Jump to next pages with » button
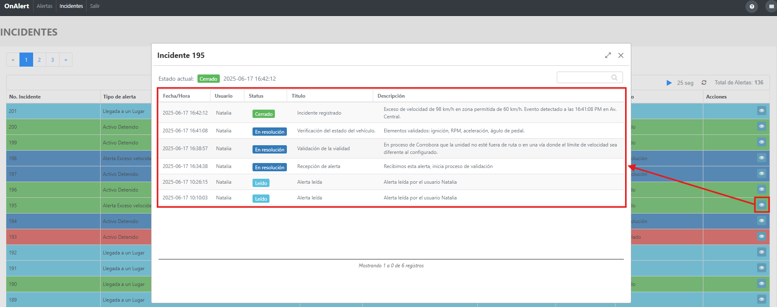This screenshot has height=307, width=777. 66,60
